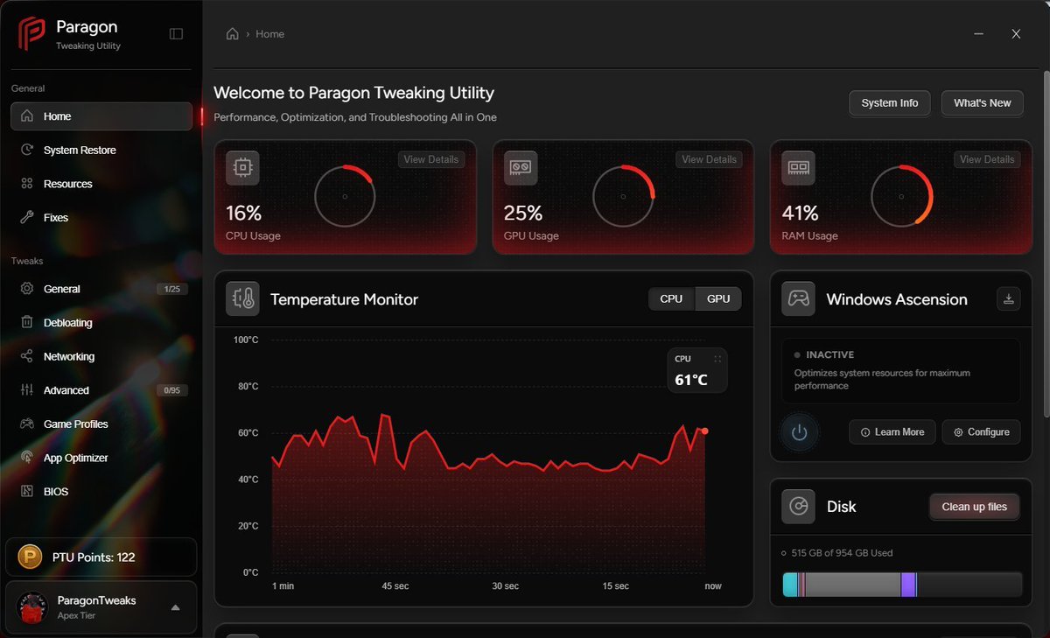Viewport: 1050px width, 638px height.
Task: View Details for CPU Usage
Action: point(431,159)
